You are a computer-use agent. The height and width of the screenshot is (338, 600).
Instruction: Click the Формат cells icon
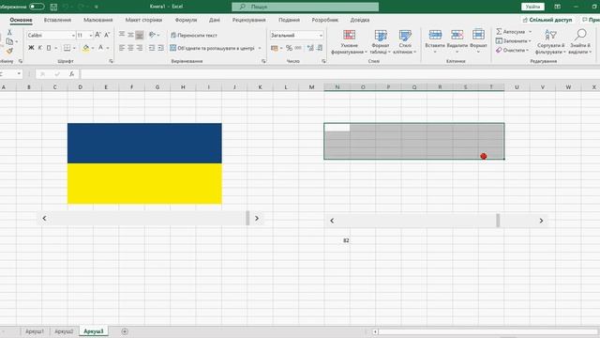(x=478, y=36)
